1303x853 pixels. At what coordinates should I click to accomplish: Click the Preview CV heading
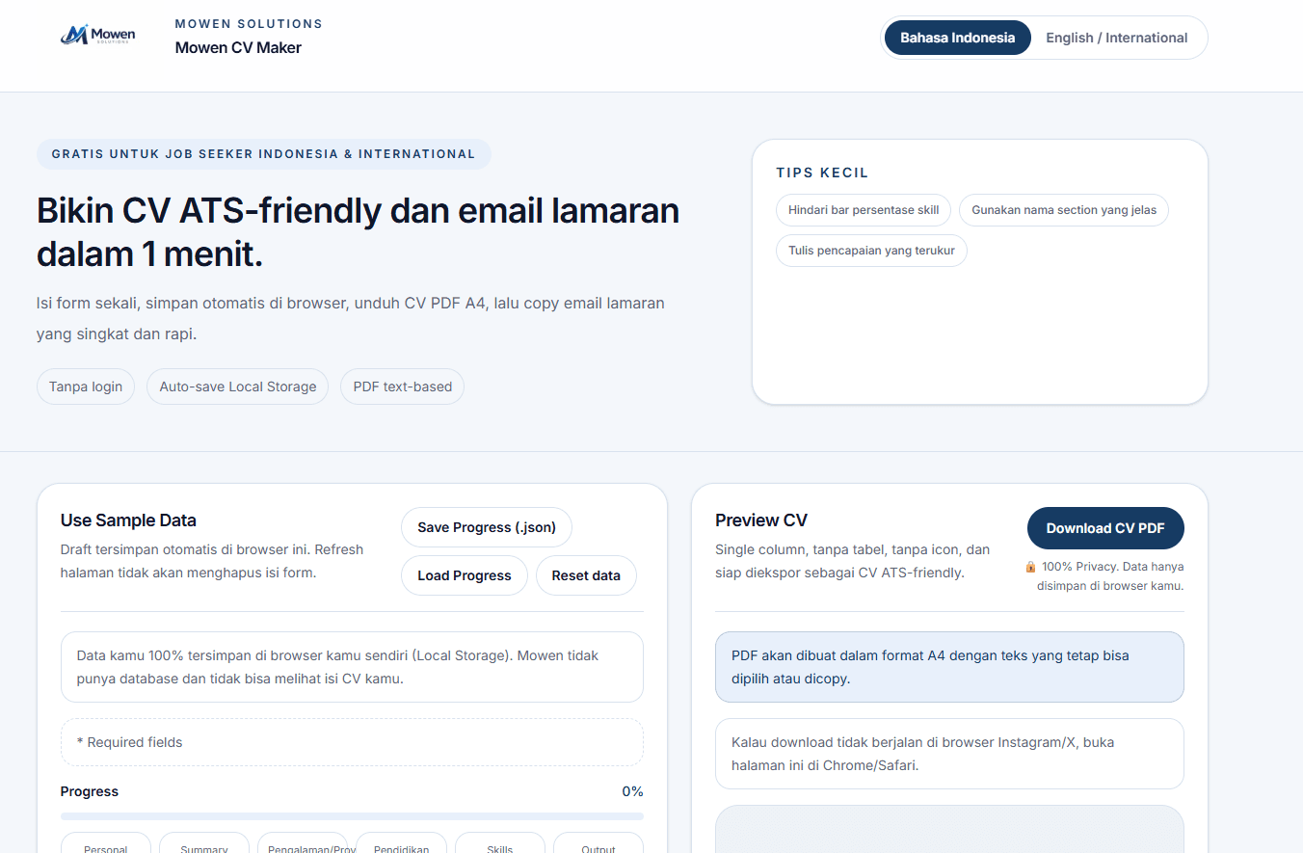[x=761, y=520]
